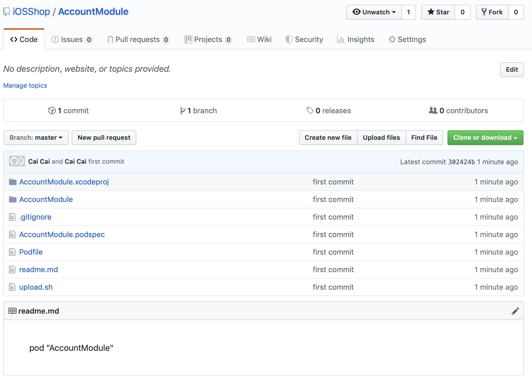532x379 pixels.
Task: Click the pencil icon to edit readme.md
Action: (515, 311)
